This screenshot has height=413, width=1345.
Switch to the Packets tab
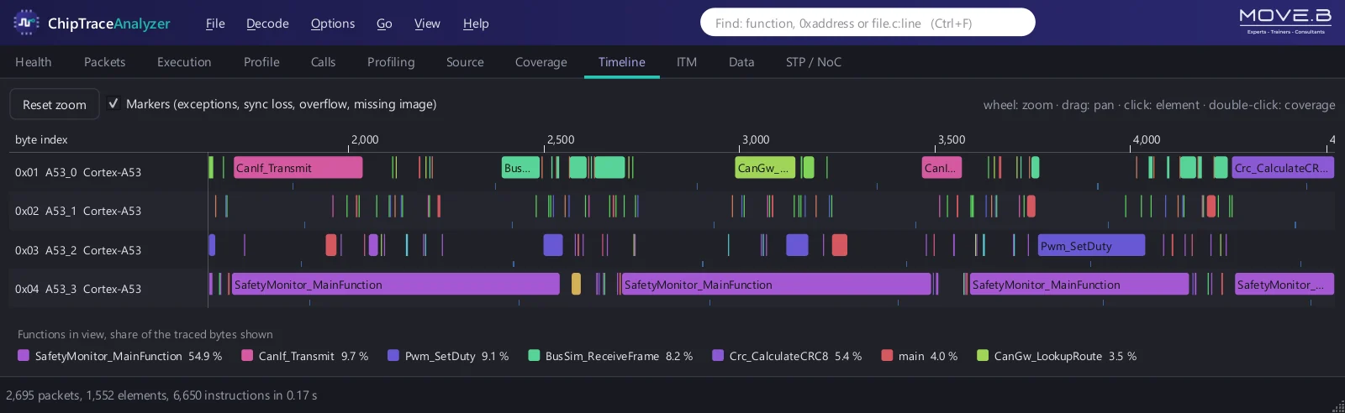pyautogui.click(x=104, y=62)
